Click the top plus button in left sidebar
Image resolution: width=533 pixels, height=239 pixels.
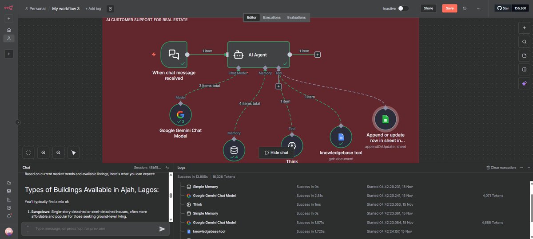(9, 19)
